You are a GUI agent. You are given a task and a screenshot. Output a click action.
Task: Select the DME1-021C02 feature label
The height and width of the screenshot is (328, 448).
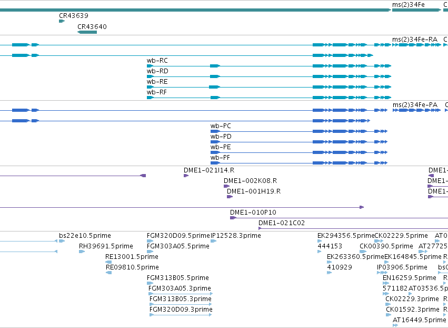click(282, 223)
